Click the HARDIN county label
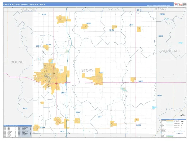 (x=159, y=9)
